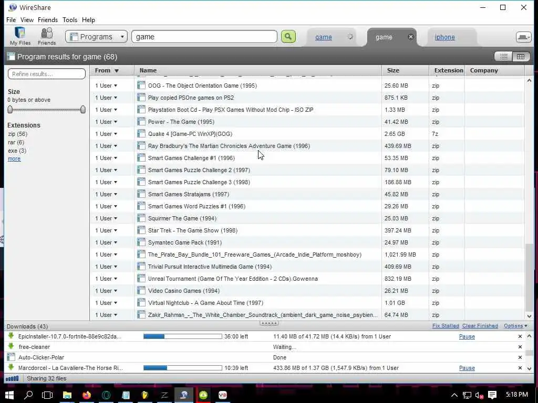Click the maximum size slider handle
The height and width of the screenshot is (403, 538).
pyautogui.click(x=82, y=109)
